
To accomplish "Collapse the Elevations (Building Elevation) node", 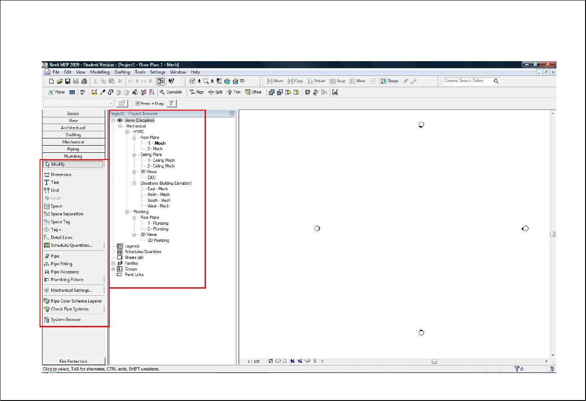I will (134, 183).
